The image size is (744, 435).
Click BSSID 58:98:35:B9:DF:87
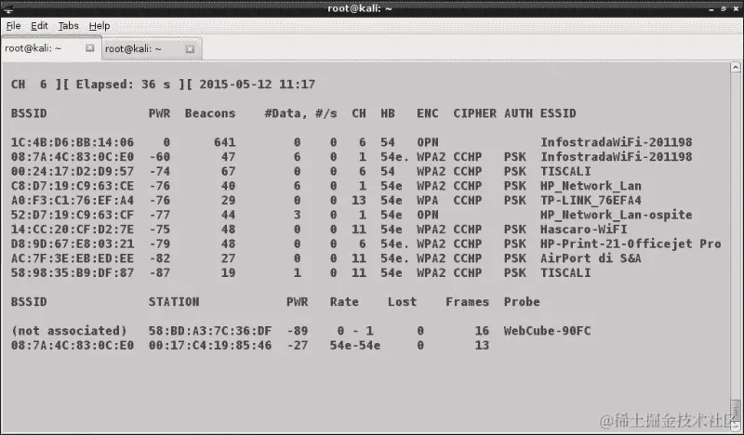(73, 272)
